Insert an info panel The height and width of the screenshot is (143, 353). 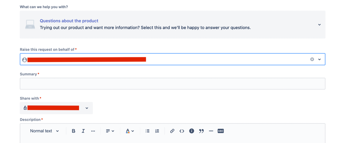[x=192, y=131]
